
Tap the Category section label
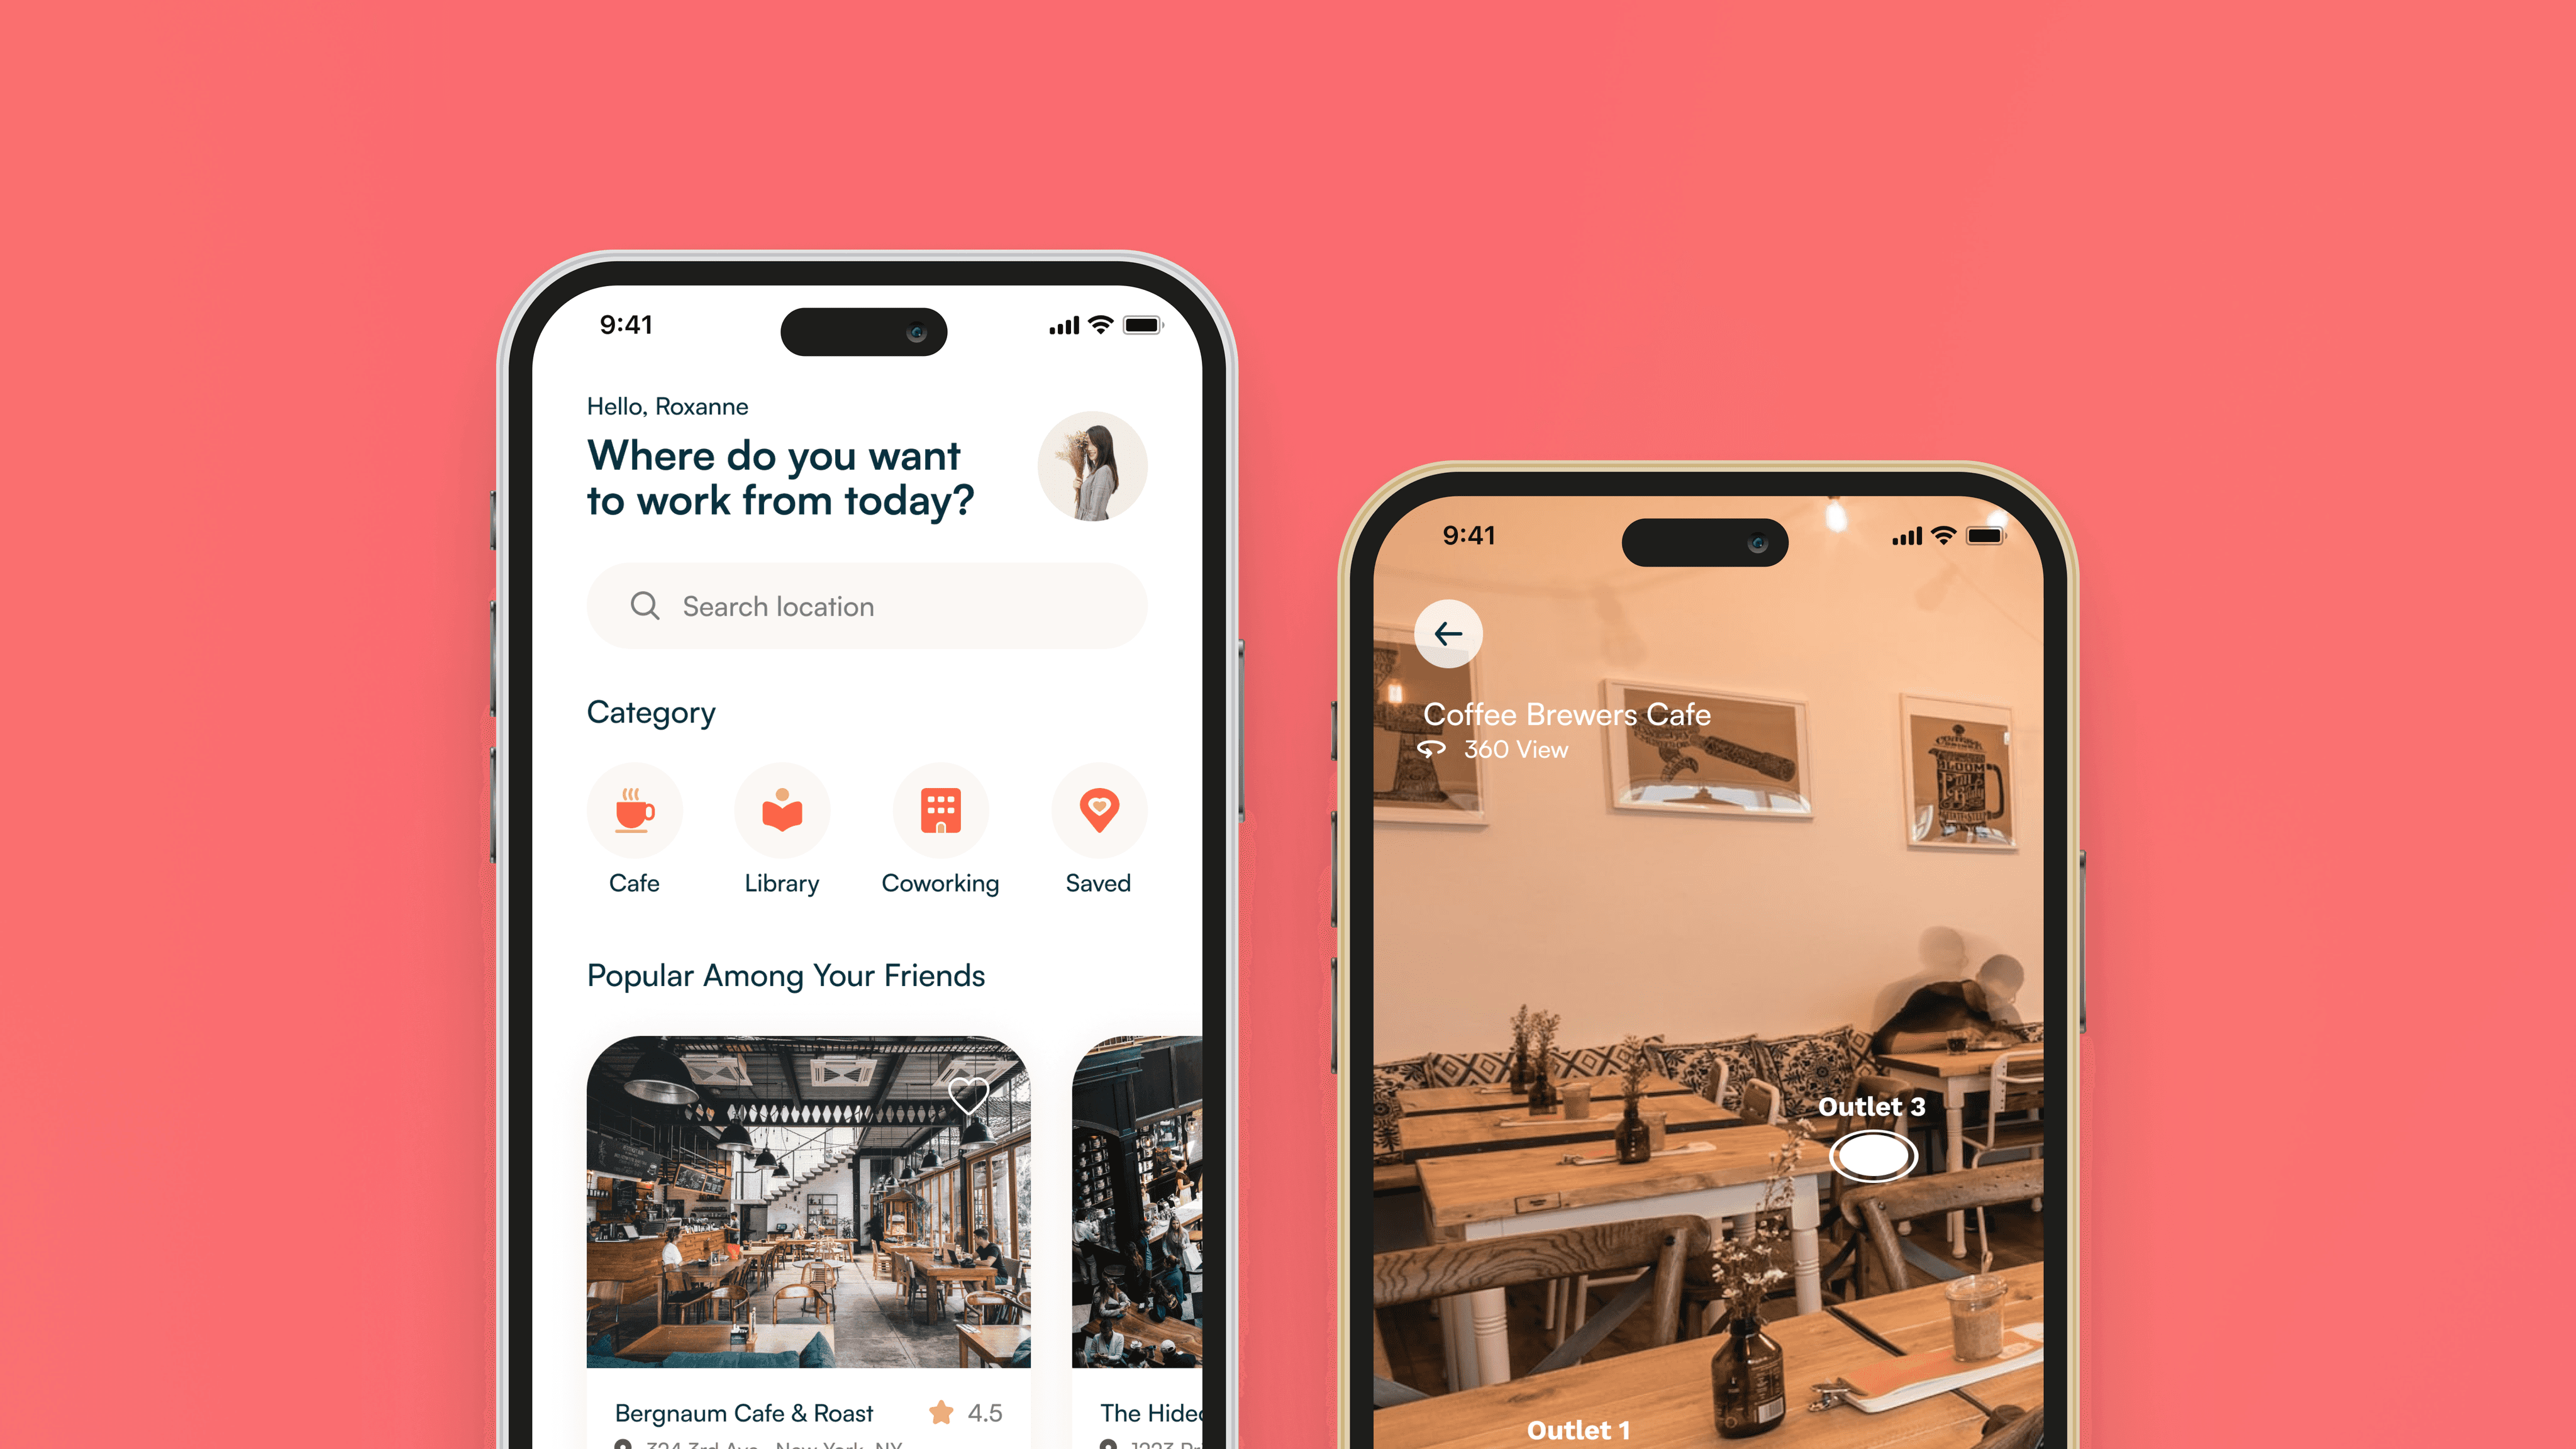coord(653,711)
